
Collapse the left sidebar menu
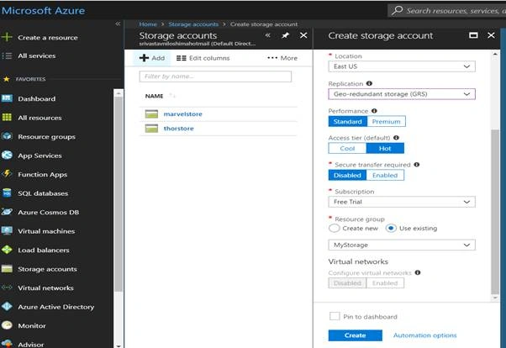coord(118,24)
